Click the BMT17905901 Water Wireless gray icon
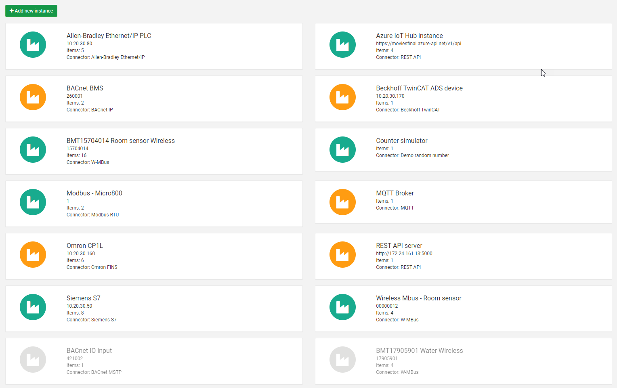 [342, 359]
